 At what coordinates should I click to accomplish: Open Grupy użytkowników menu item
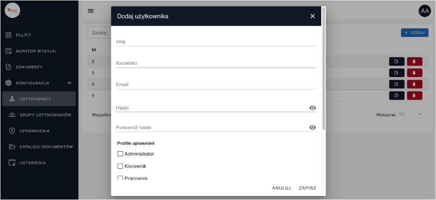click(x=45, y=115)
